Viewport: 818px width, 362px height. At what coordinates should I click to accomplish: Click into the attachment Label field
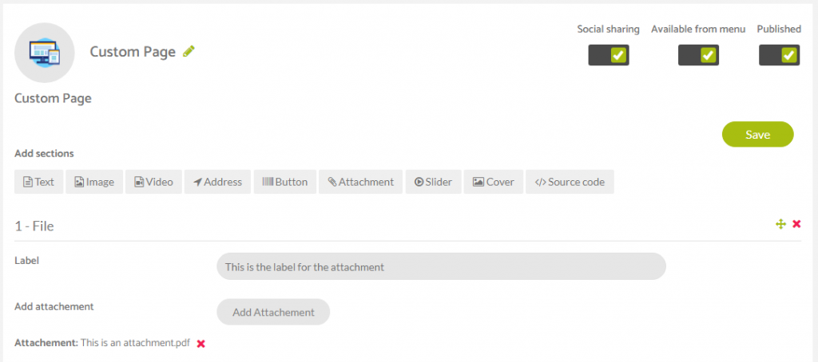click(x=441, y=266)
